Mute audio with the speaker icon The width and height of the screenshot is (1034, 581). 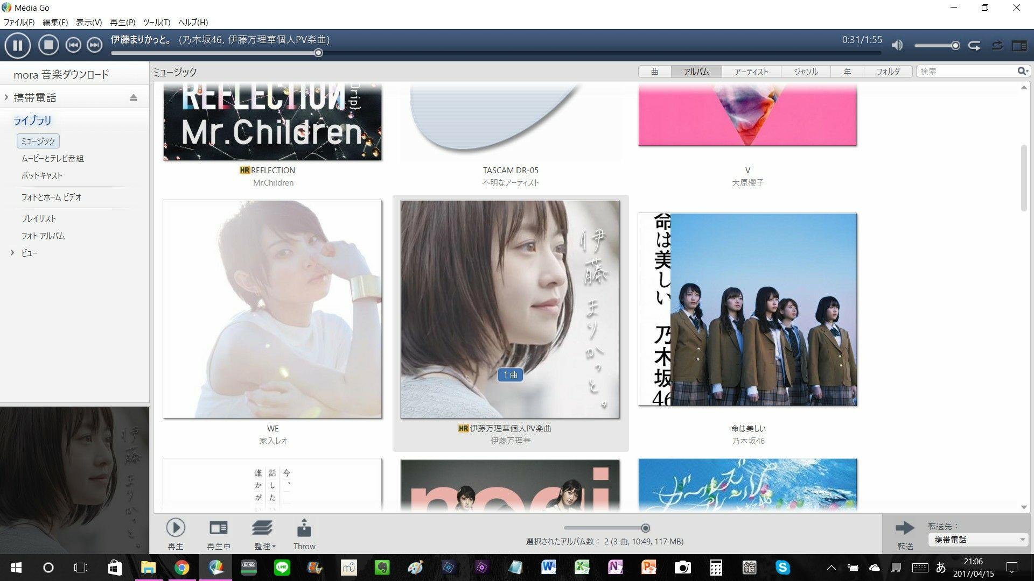click(897, 45)
